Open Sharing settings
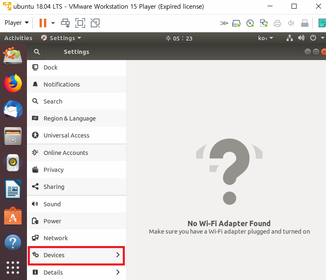 pyautogui.click(x=77, y=187)
